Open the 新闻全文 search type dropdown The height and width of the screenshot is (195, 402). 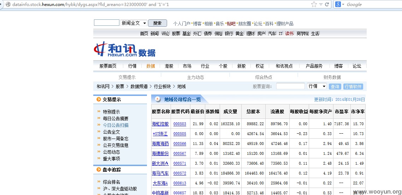(x=134, y=23)
